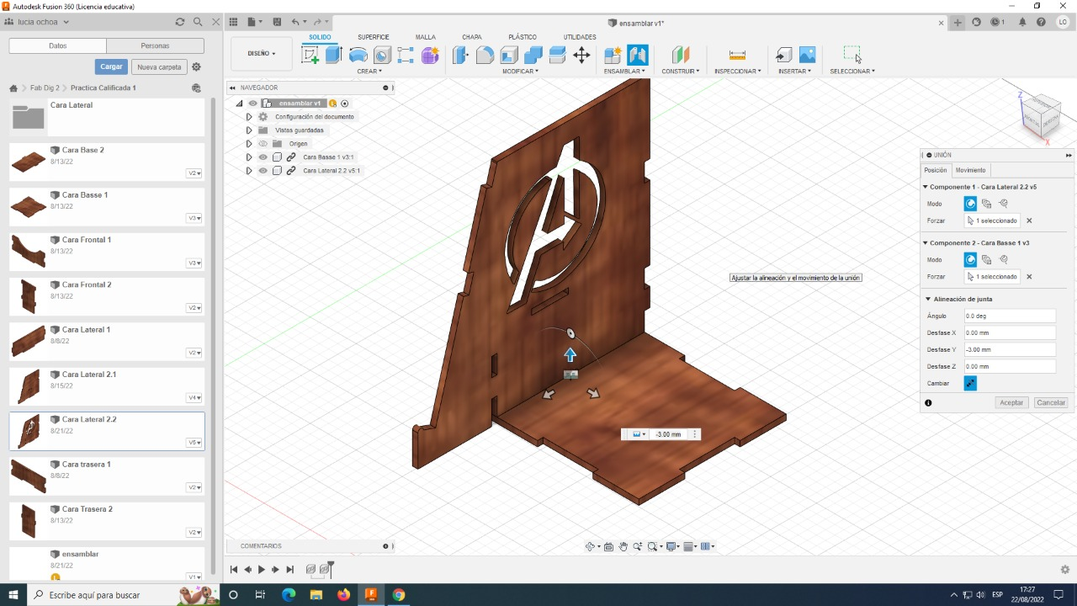Viewport: 1077px width, 606px height.
Task: Select the Extrude tool
Action: 334,56
